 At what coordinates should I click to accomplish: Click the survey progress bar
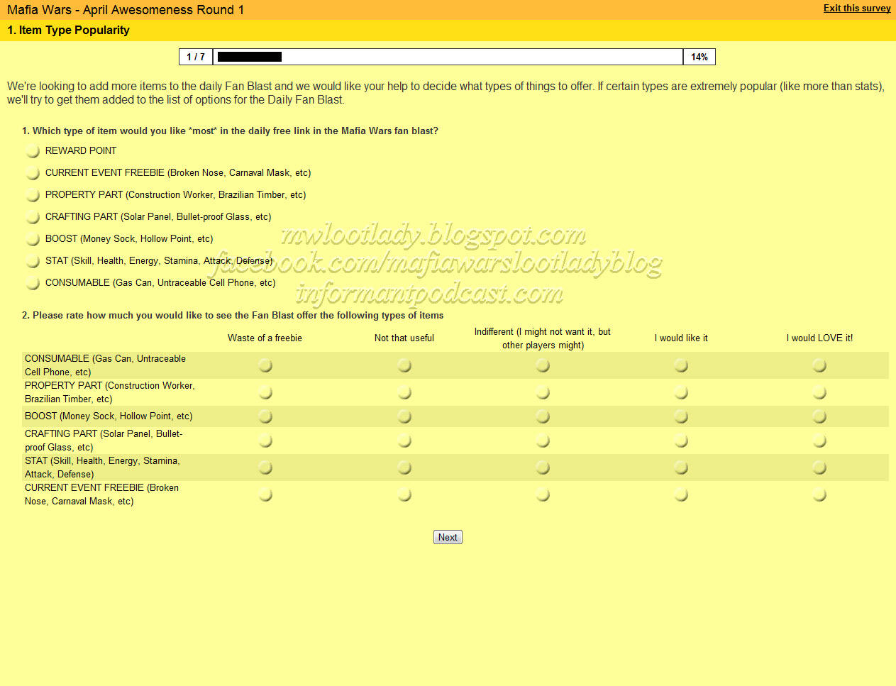click(448, 57)
